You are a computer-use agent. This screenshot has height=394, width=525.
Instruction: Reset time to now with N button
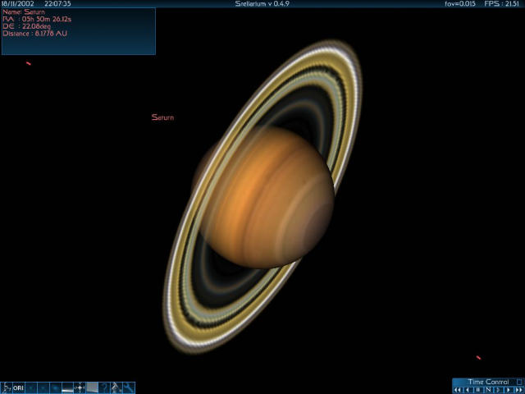click(x=487, y=389)
